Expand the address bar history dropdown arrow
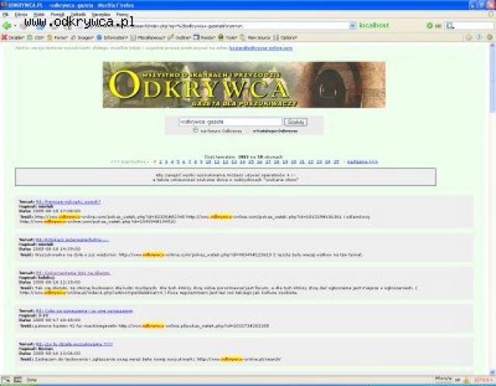This screenshot has width=496, height=386. click(x=353, y=26)
